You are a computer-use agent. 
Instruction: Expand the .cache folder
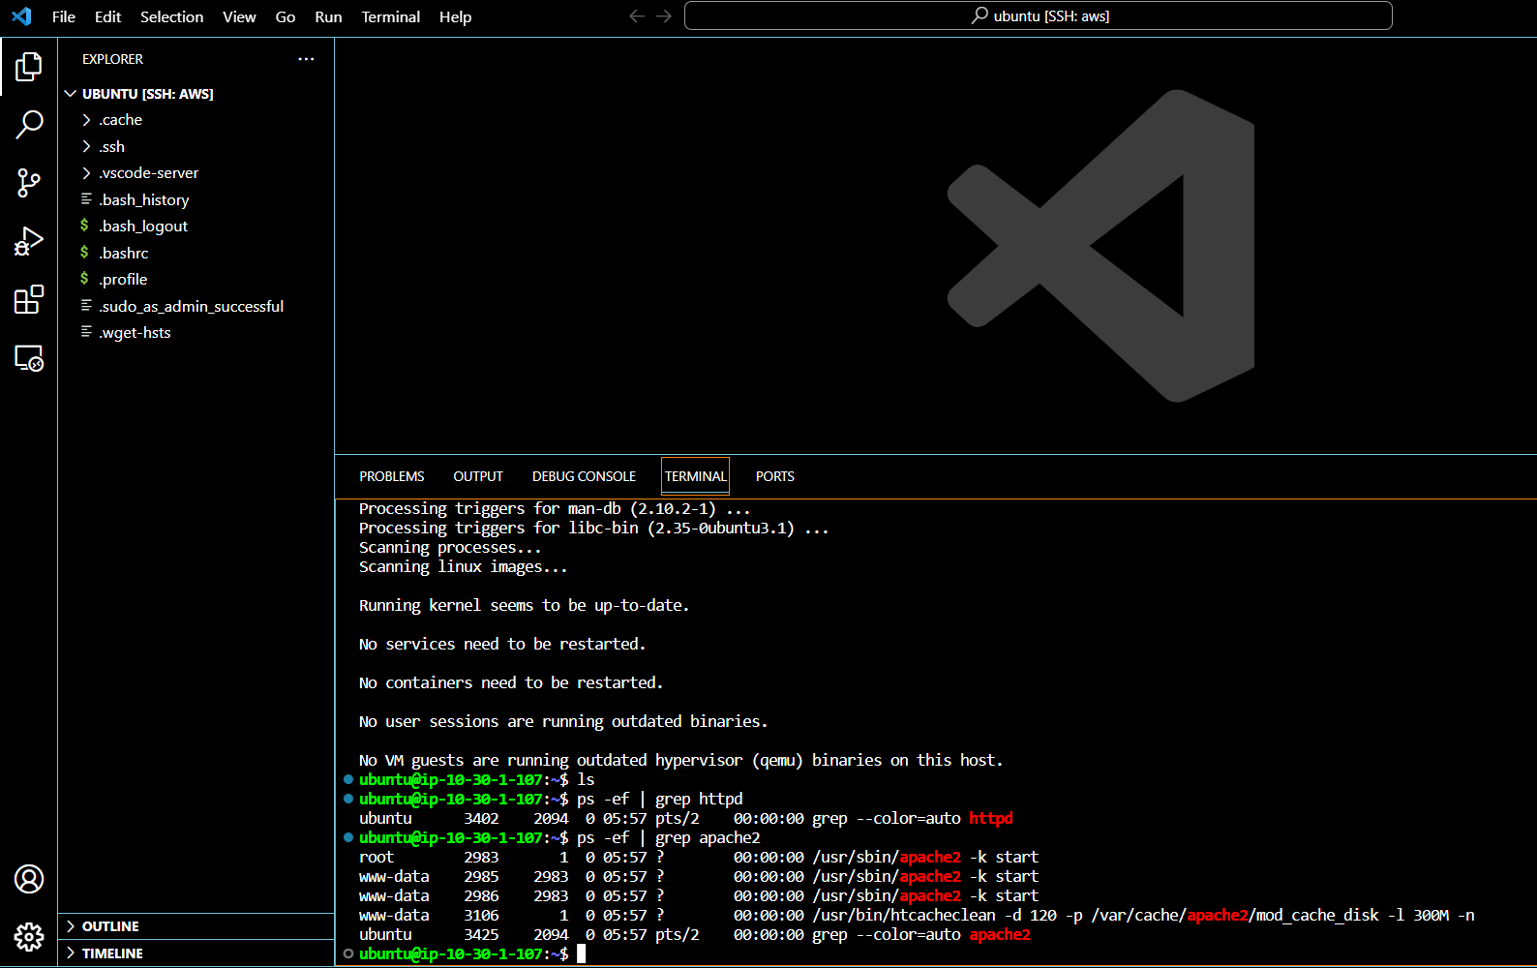click(86, 120)
